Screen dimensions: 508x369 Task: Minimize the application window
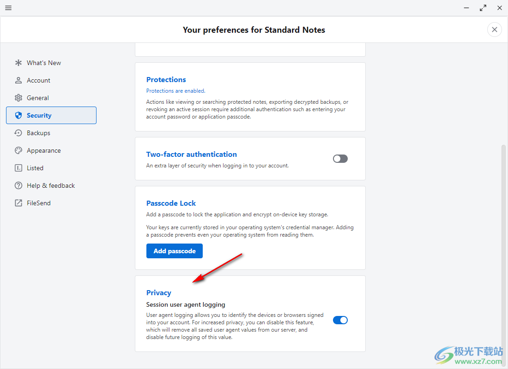coord(466,8)
